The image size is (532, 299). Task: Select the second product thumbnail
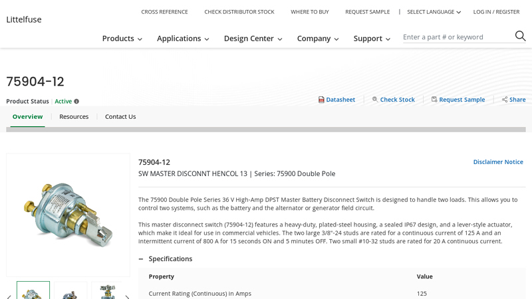[70, 291]
